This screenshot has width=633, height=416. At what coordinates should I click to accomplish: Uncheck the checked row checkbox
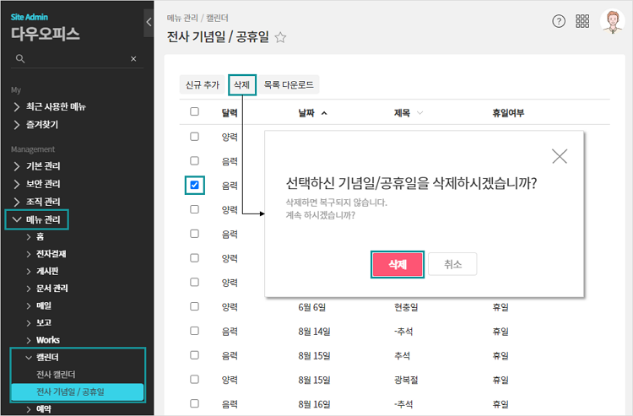(x=195, y=185)
